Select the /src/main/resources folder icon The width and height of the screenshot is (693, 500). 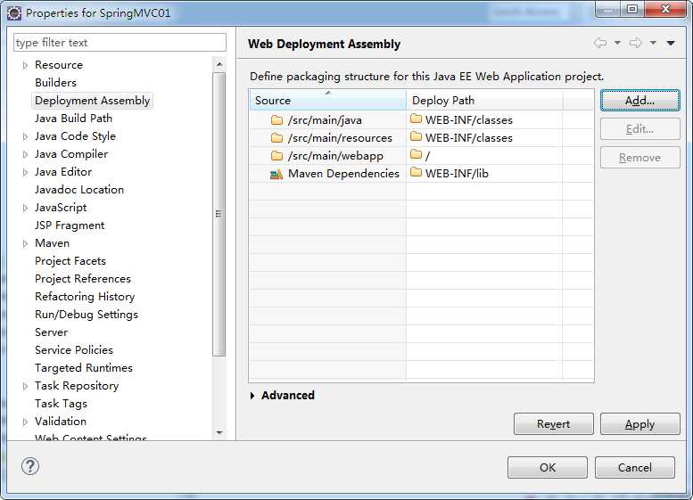coord(276,137)
